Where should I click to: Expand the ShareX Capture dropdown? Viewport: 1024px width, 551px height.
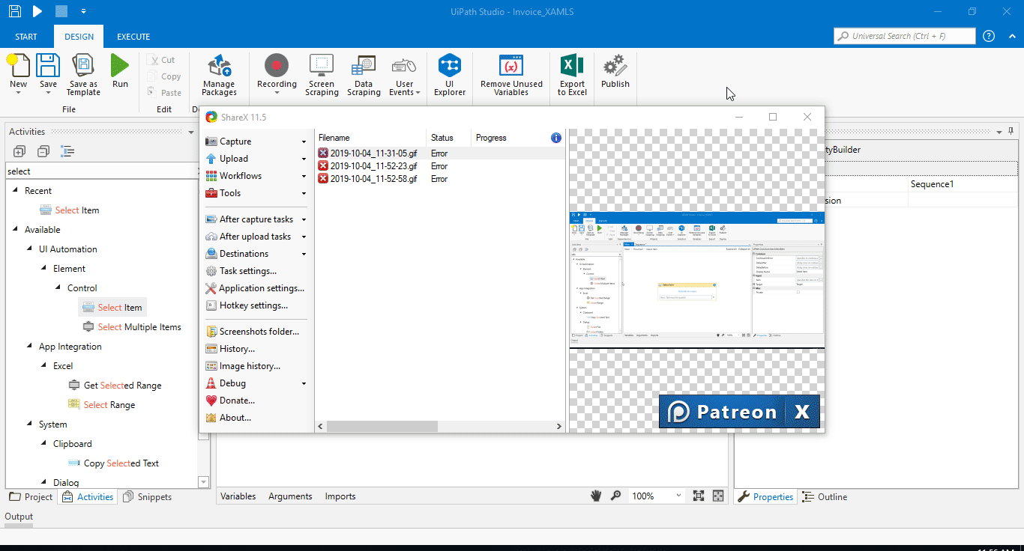pos(304,141)
